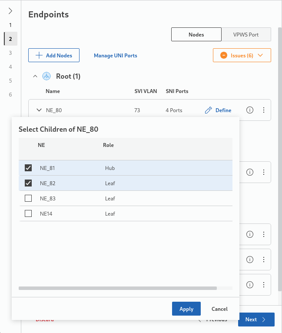Open the three-dot menu for NE_80
Viewport: 282px width, 333px height.
coord(263,110)
